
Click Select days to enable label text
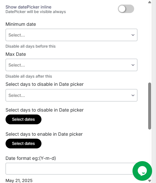pyautogui.click(x=44, y=134)
